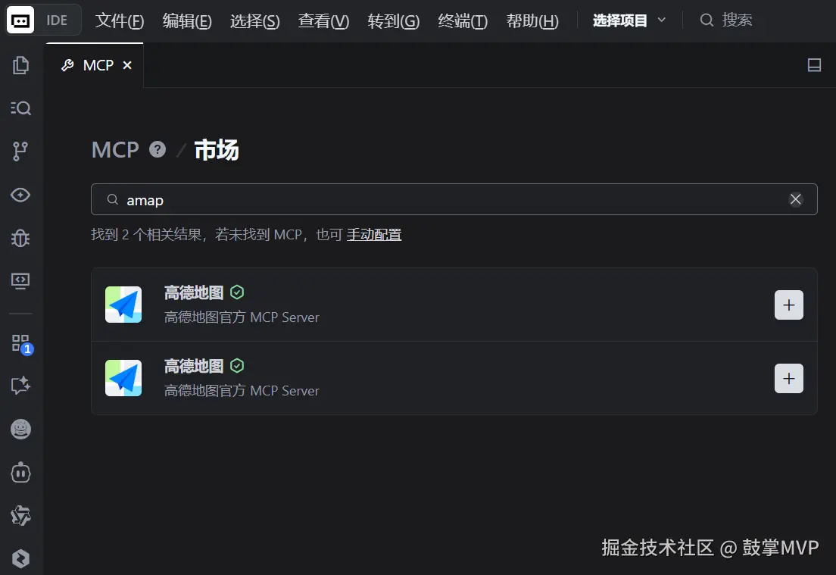Screen dimensions: 836x575
Task: Click first 高德地图官方 MCP Server description
Action: 242,317
